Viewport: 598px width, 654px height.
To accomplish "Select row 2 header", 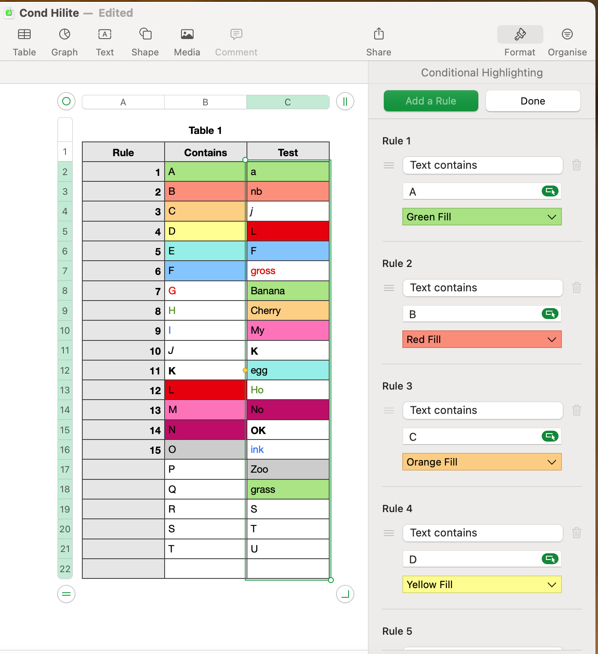I will coord(65,172).
